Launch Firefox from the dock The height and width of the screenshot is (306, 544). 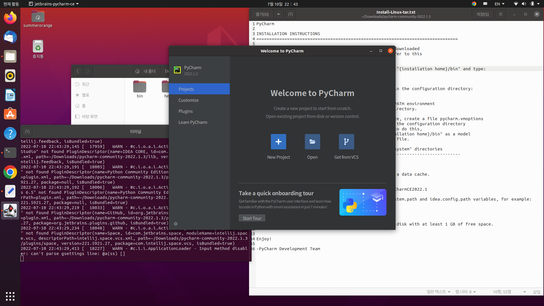point(10,18)
